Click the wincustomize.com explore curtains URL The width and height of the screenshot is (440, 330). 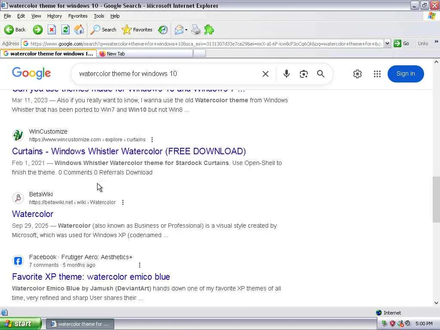coord(87,140)
